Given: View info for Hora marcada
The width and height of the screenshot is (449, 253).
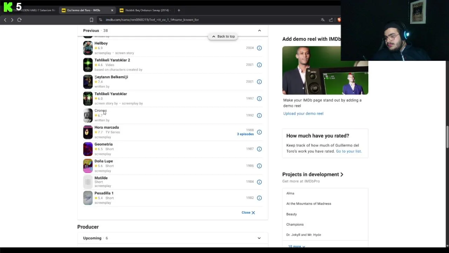Looking at the screenshot, I should 259,132.
